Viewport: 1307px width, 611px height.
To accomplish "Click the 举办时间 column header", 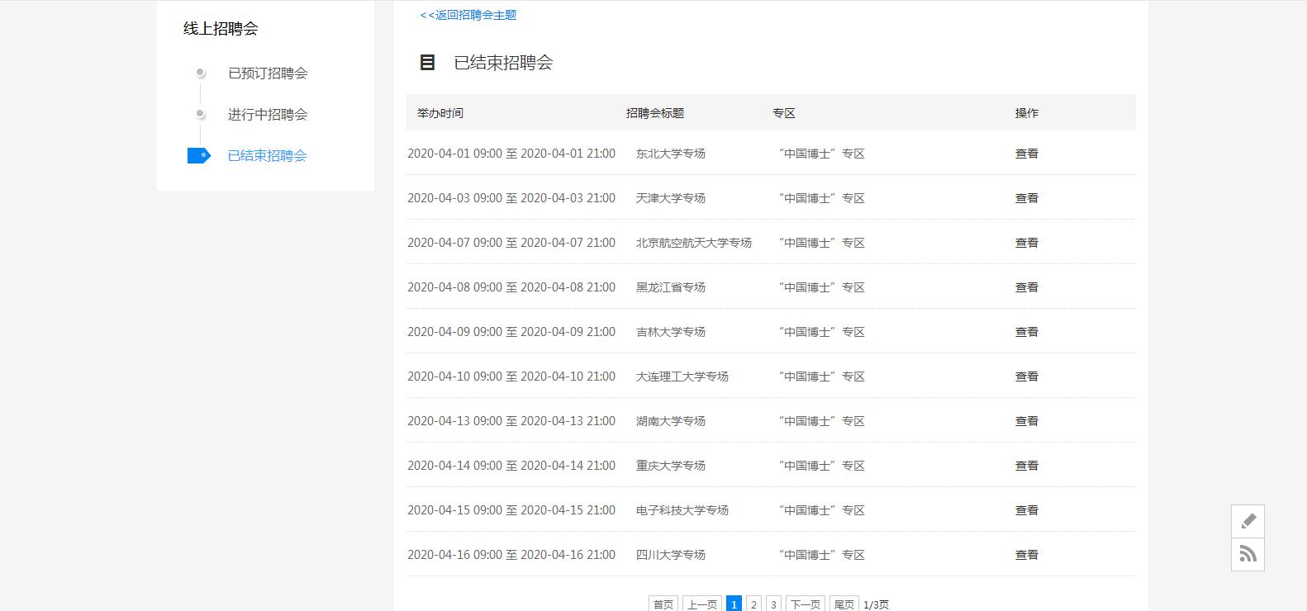I will (440, 113).
